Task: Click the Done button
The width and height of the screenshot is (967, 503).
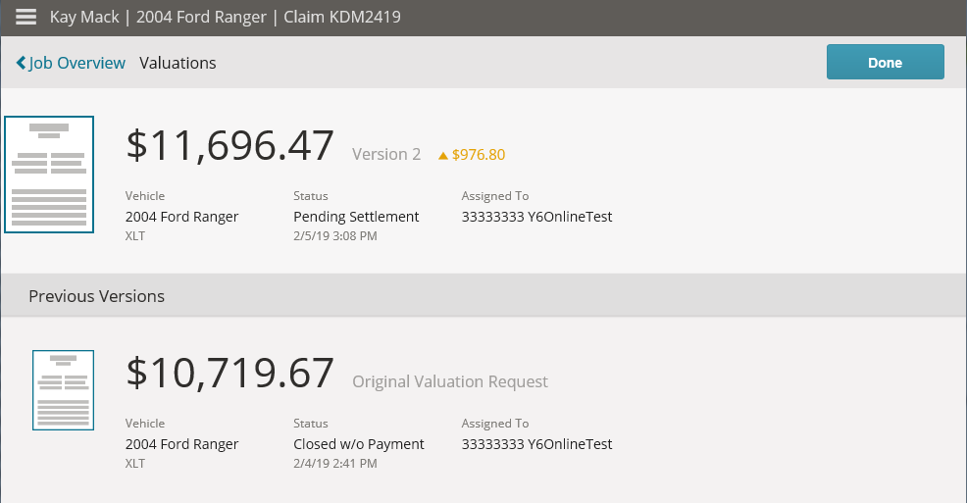Action: (885, 62)
